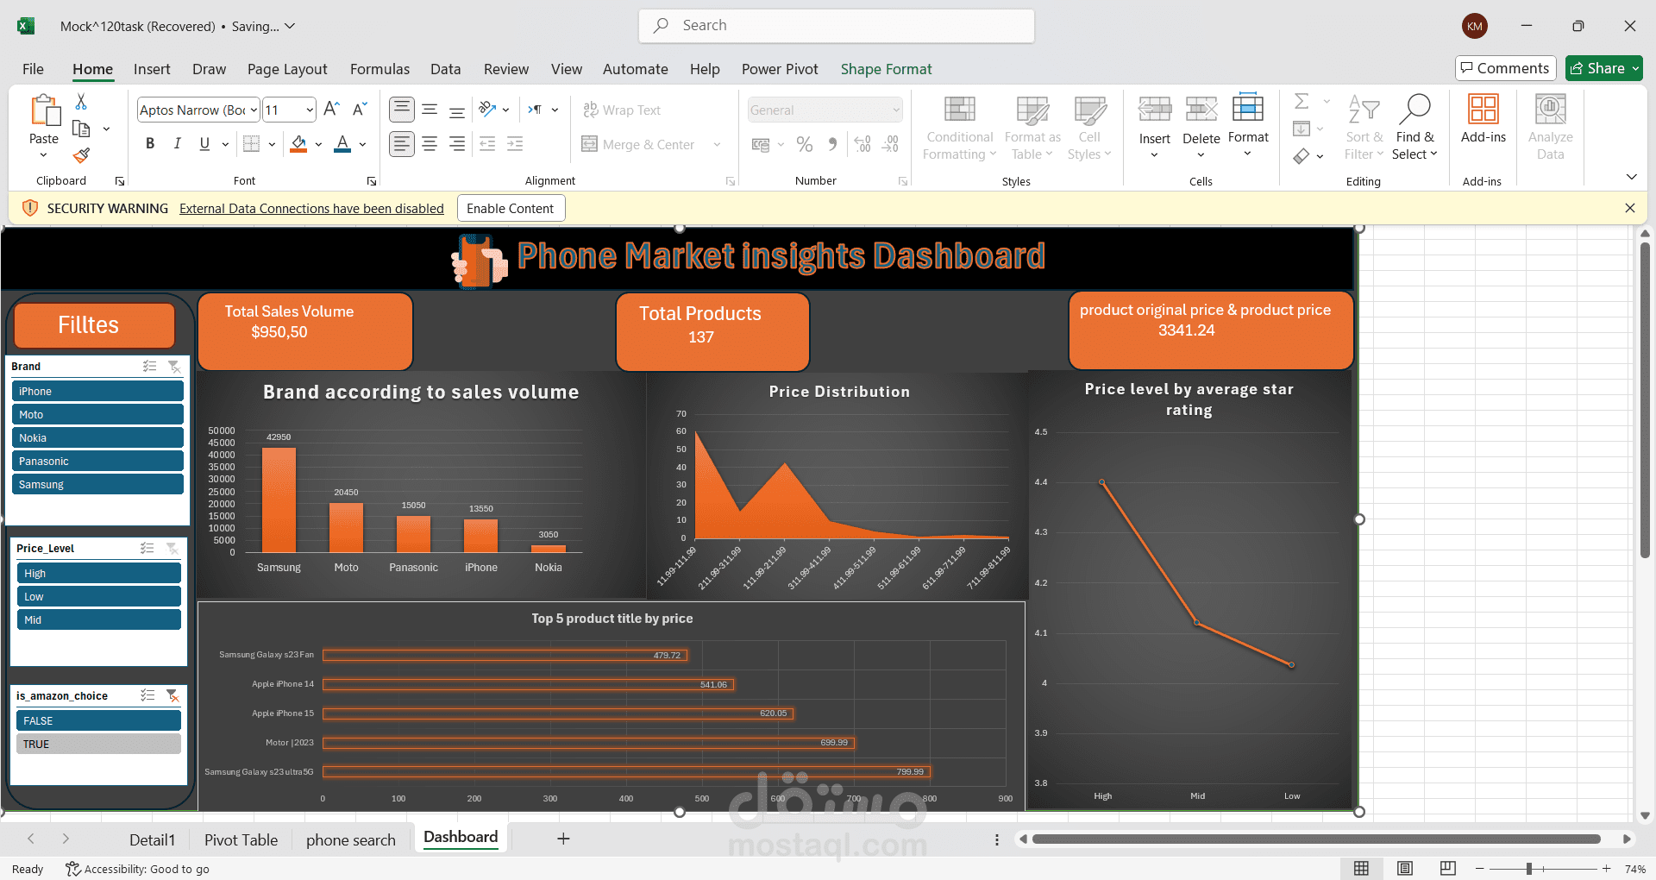Open the font name dropdown

[254, 110]
